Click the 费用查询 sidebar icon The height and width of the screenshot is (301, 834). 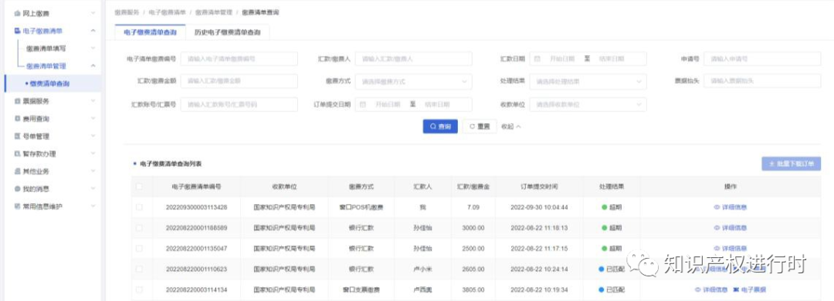pos(18,119)
